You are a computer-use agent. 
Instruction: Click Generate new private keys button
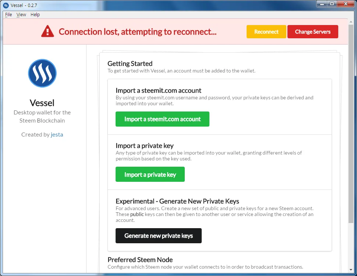(159, 236)
